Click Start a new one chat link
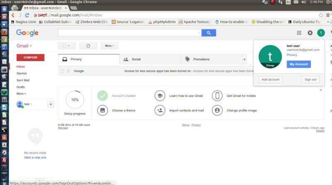 pos(35,158)
